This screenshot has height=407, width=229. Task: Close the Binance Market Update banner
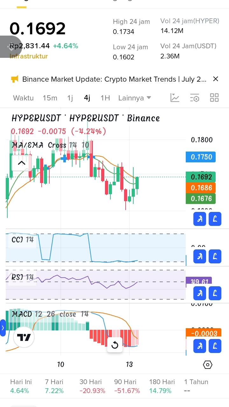pos(216,79)
